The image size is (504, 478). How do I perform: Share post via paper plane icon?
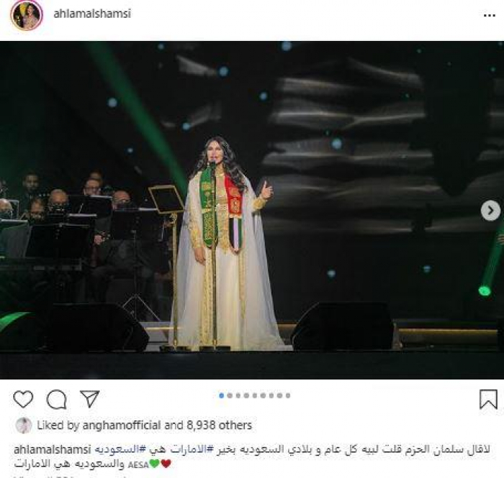[x=89, y=399]
